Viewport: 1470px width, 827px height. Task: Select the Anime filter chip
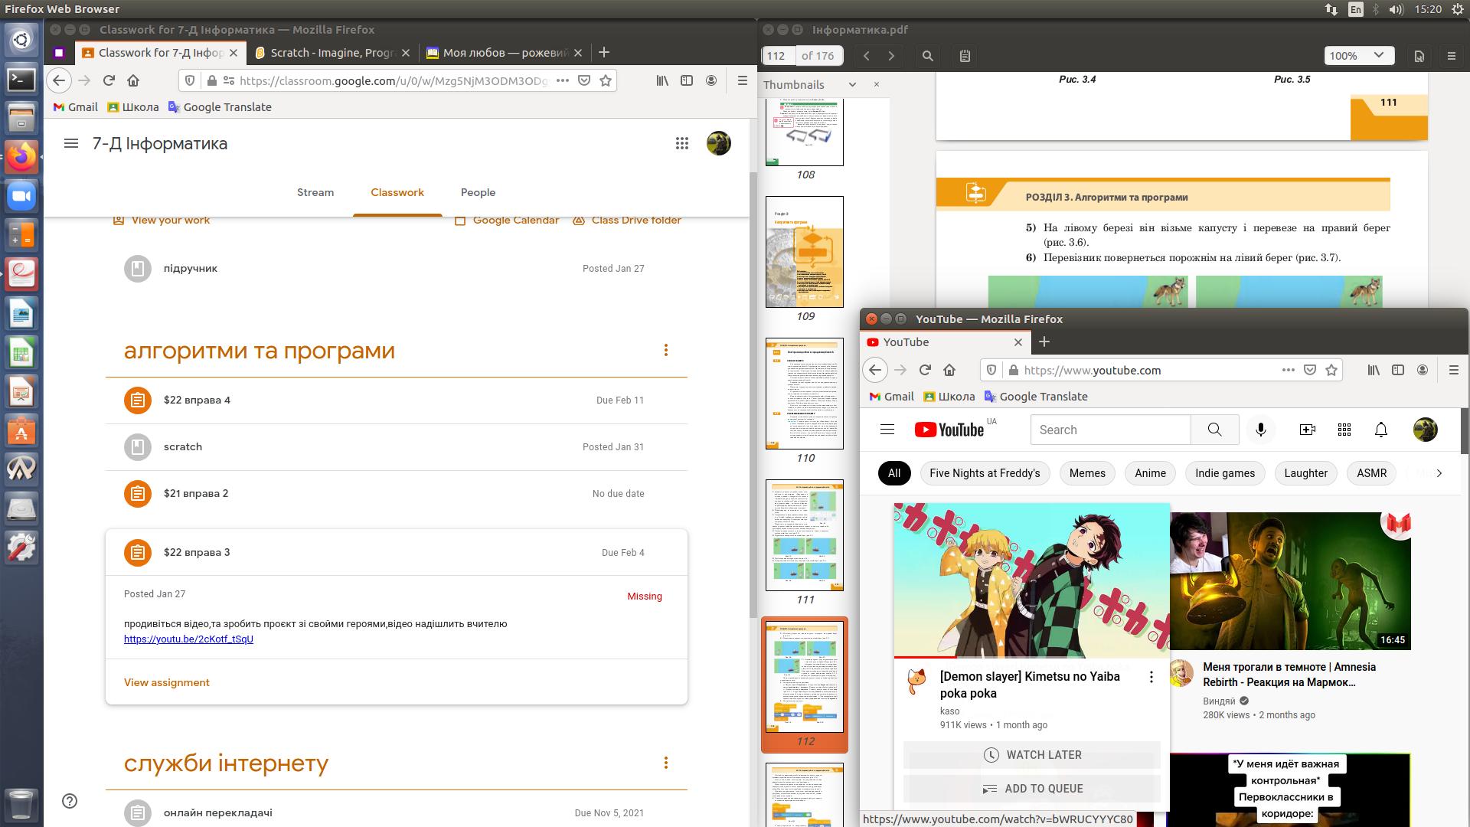click(x=1150, y=473)
